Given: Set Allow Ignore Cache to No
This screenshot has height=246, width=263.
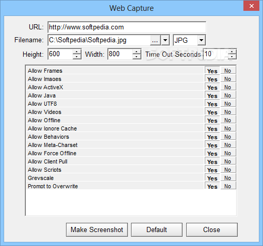Looking at the screenshot, I should pyautogui.click(x=228, y=128).
